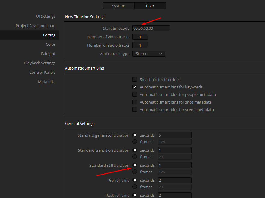This screenshot has width=265, height=198.
Task: Uncheck Automatic smart bins for keywords
Action: pos(135,87)
